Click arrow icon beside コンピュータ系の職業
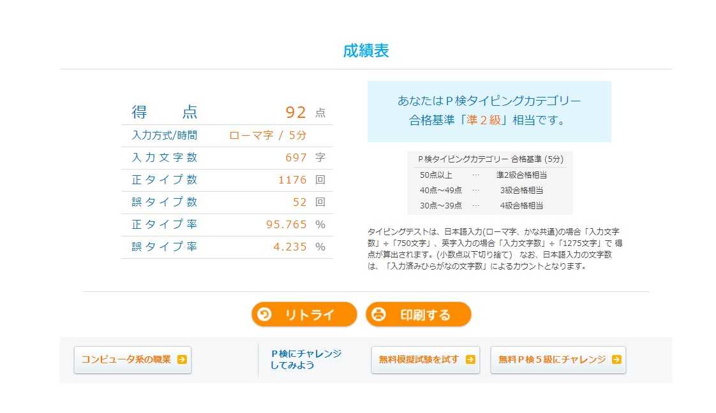The image size is (716, 413). click(182, 359)
